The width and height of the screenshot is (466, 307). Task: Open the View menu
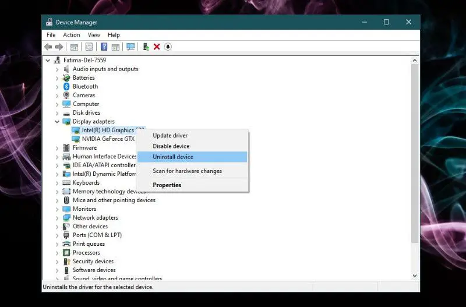(x=94, y=35)
